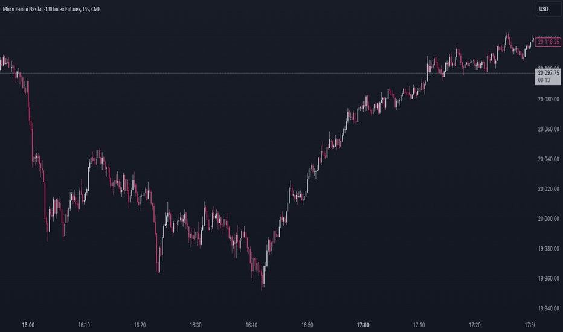Click the 17:00 time axis marker

(363, 325)
